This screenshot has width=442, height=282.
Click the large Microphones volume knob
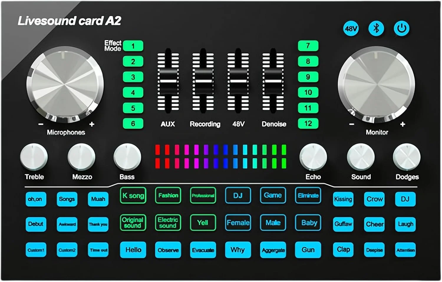tap(65, 84)
